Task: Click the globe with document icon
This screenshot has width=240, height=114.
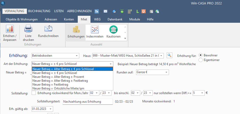Action: coord(157,11)
